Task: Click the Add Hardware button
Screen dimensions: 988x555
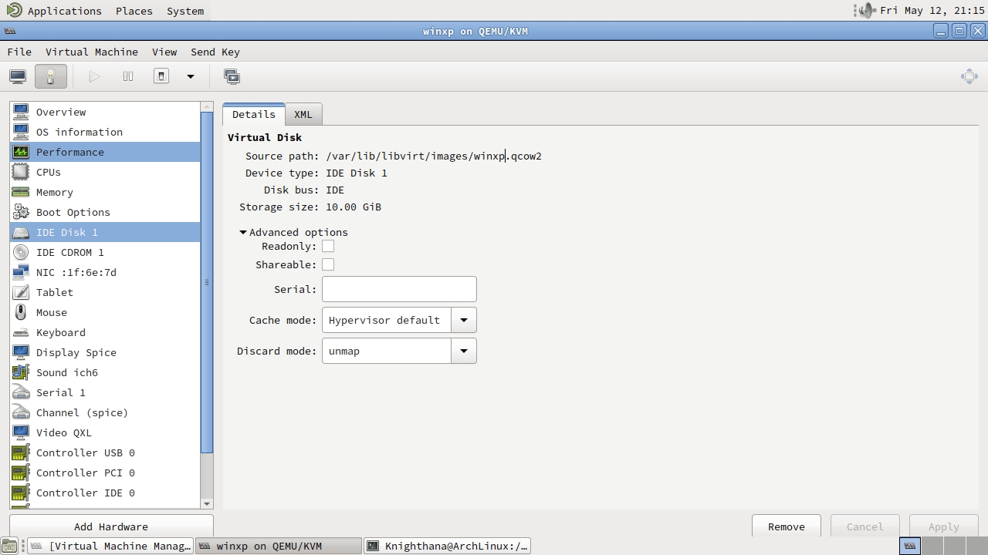Action: (111, 526)
